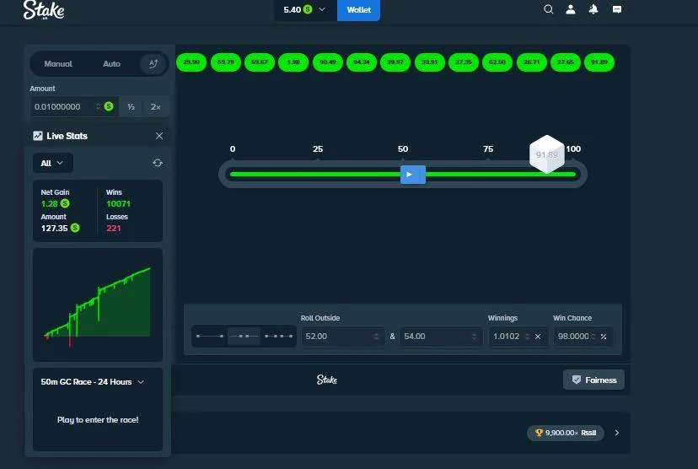The height and width of the screenshot is (469, 698).
Task: Refresh the Live Stats with the reset icon
Action: click(158, 163)
